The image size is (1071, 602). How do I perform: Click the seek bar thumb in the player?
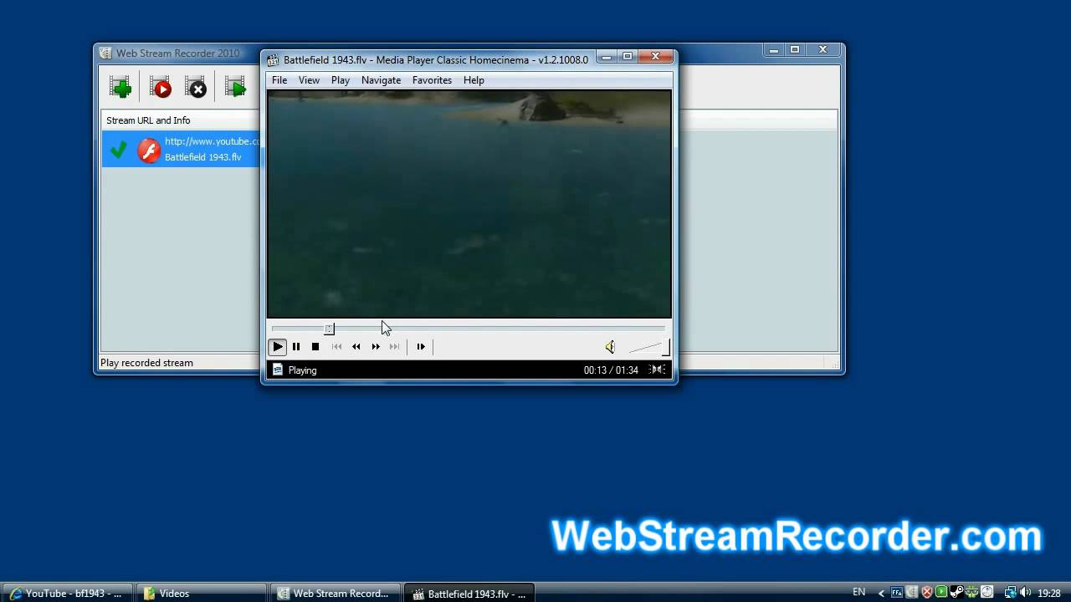point(330,329)
